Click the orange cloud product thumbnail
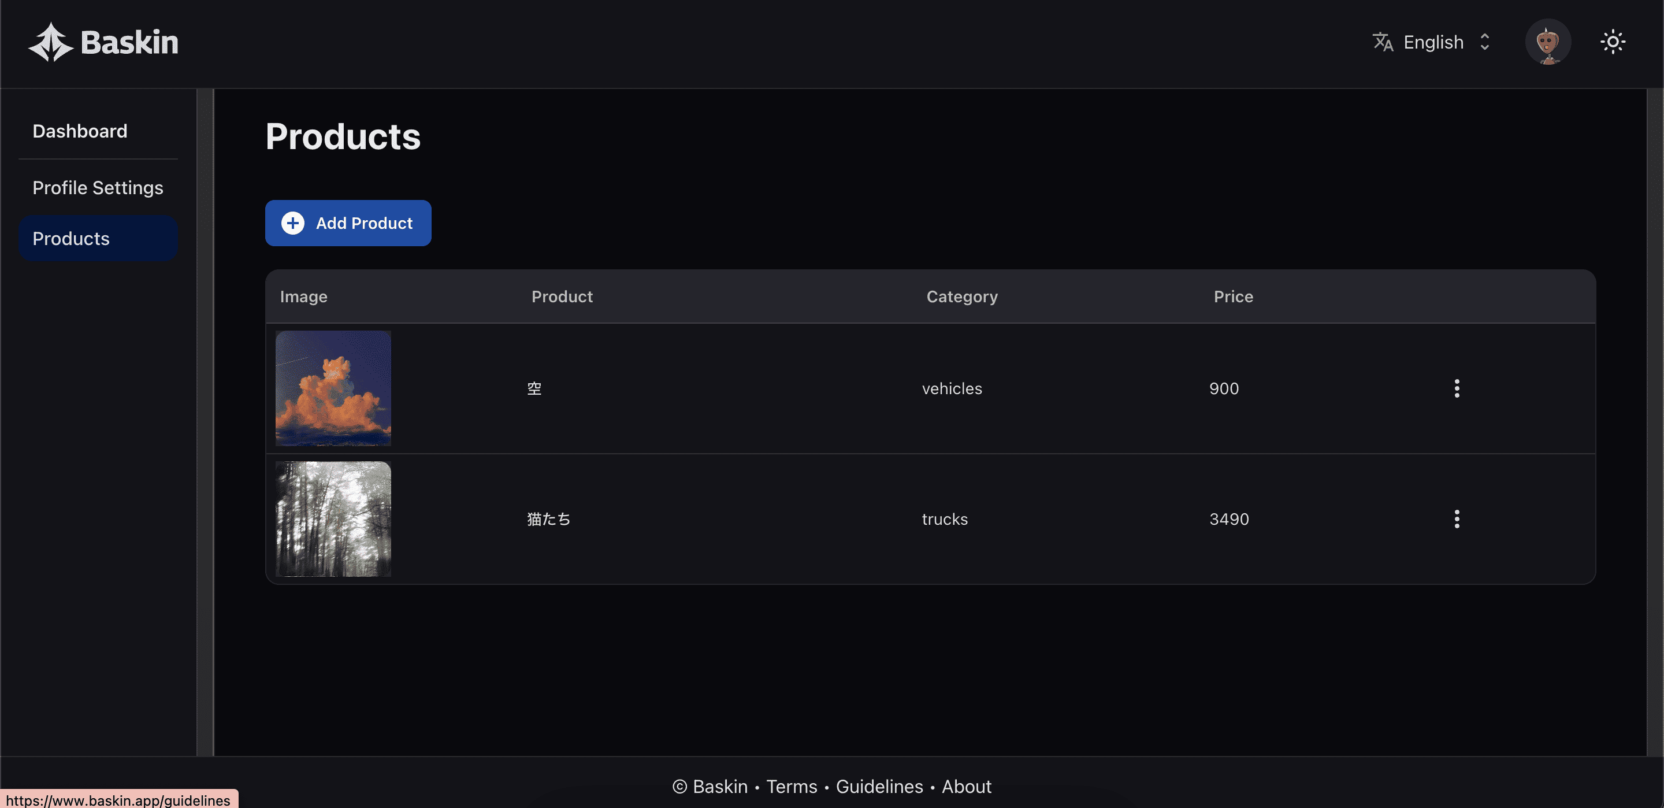Screen dimensions: 1664x808 333,388
